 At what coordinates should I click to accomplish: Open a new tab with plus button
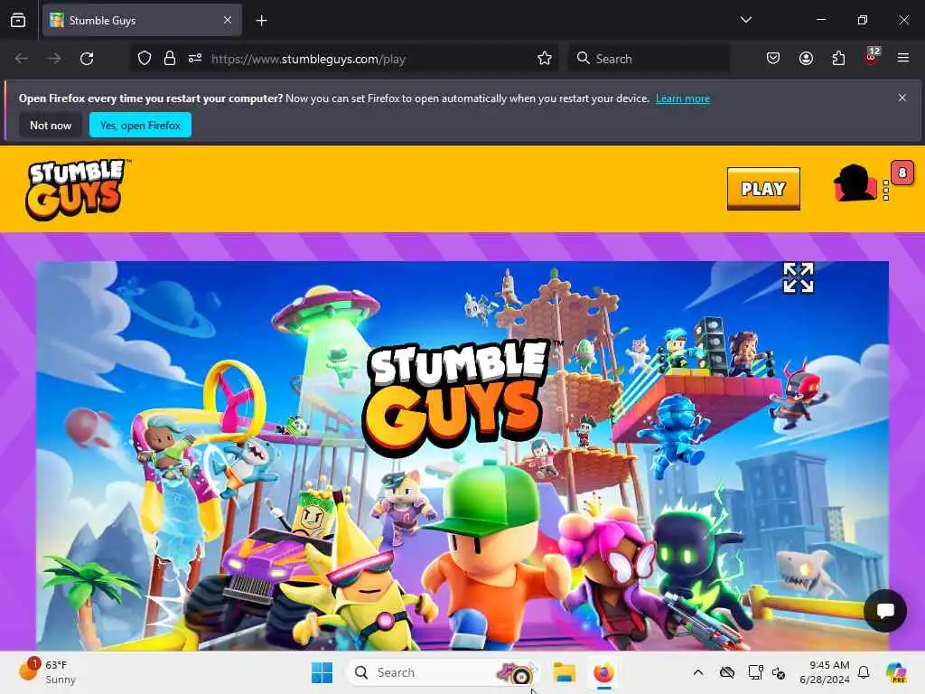tap(261, 21)
